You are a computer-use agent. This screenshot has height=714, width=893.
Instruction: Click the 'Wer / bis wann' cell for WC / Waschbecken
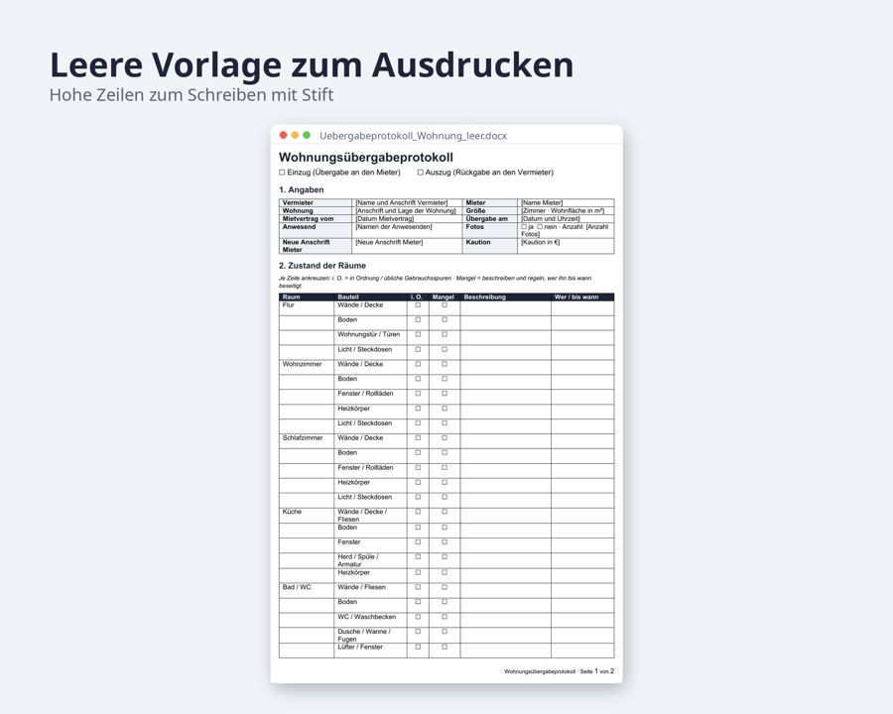pyautogui.click(x=582, y=620)
